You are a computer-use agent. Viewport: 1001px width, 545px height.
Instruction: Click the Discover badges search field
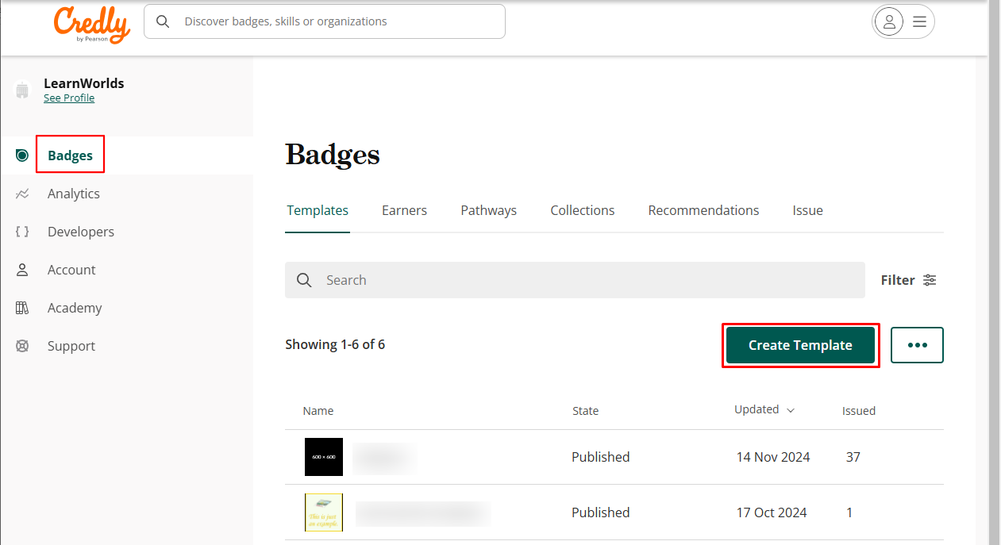pyautogui.click(x=325, y=21)
